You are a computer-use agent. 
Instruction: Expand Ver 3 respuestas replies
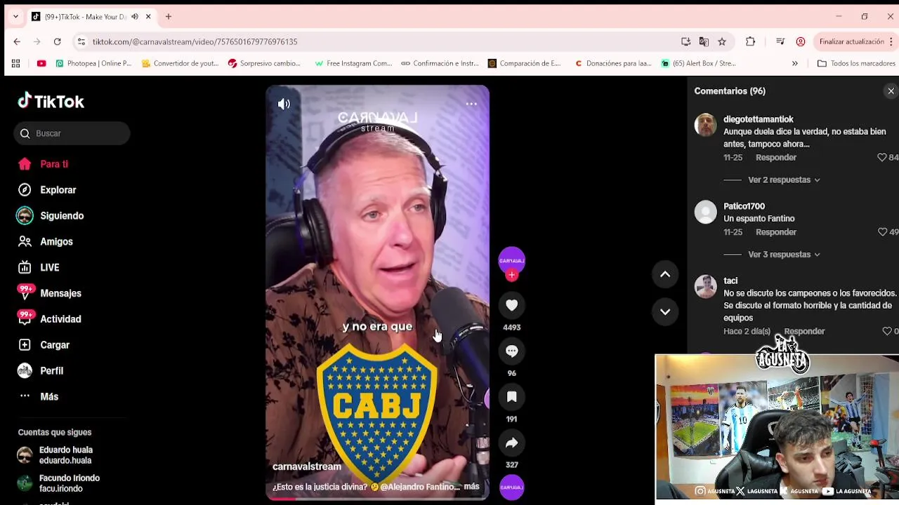click(x=784, y=255)
